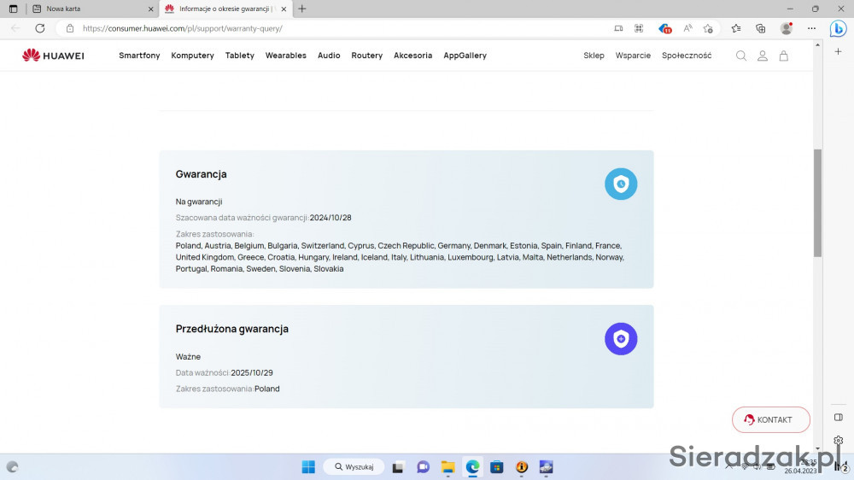
Task: Click the lock icon in the address bar
Action: (70, 28)
